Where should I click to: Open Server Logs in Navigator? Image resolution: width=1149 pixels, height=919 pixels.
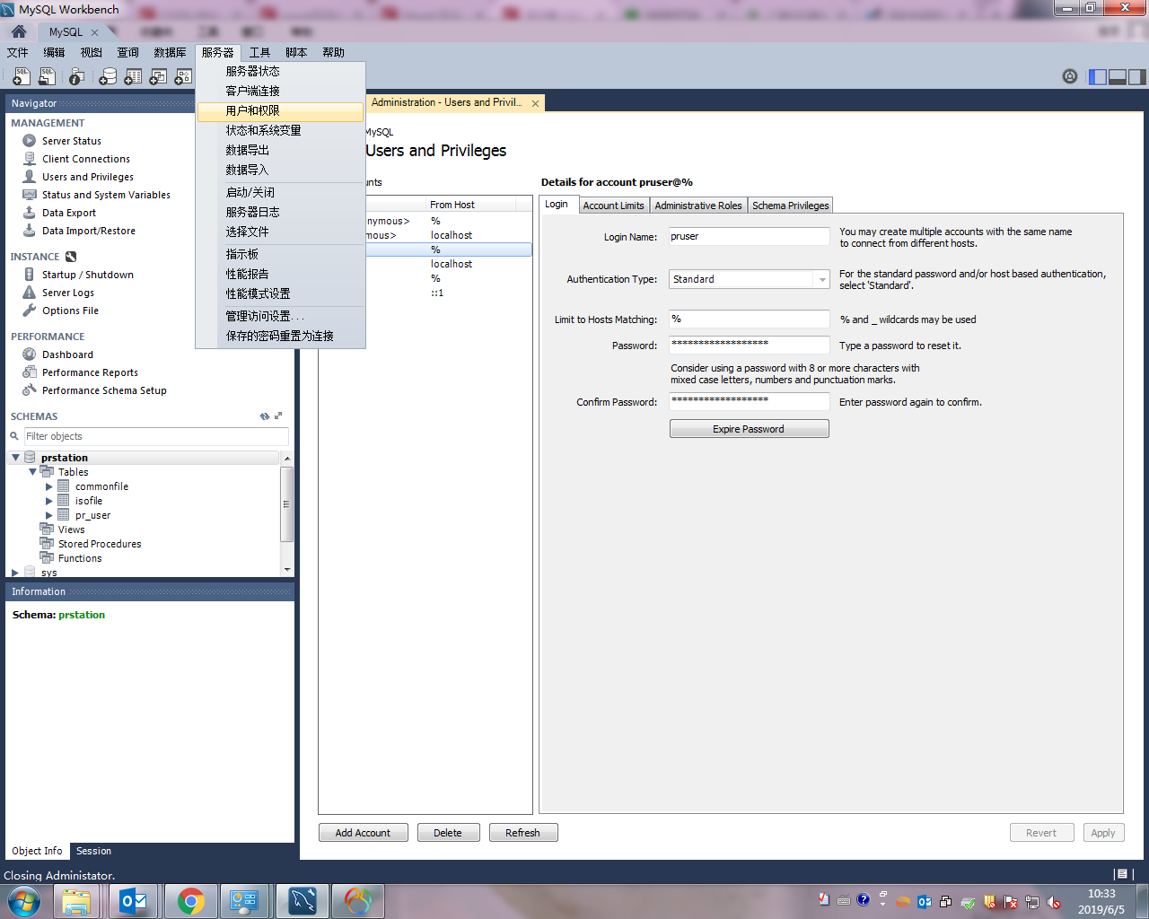68,293
